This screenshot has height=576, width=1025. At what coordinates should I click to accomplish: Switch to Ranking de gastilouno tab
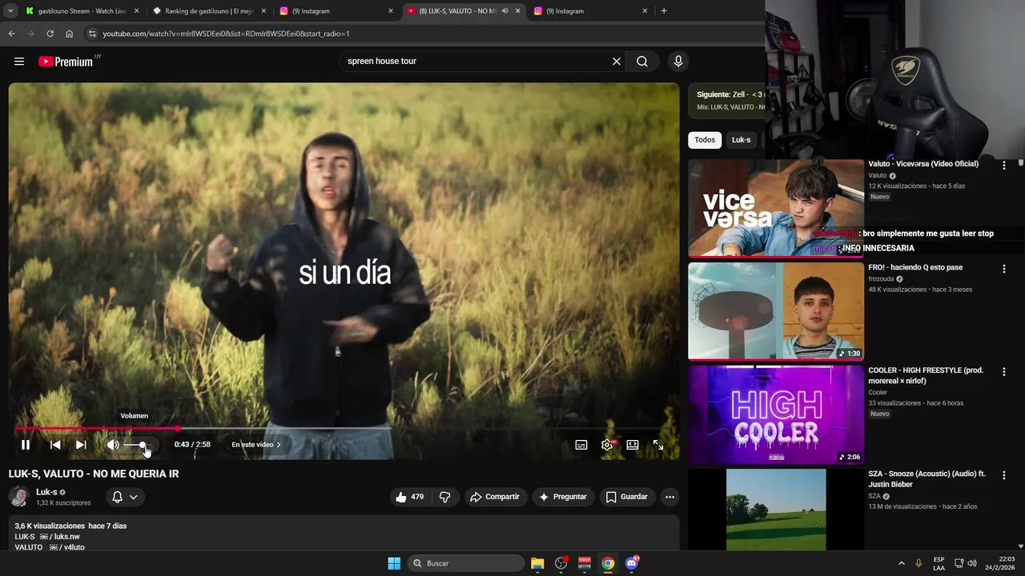[210, 11]
